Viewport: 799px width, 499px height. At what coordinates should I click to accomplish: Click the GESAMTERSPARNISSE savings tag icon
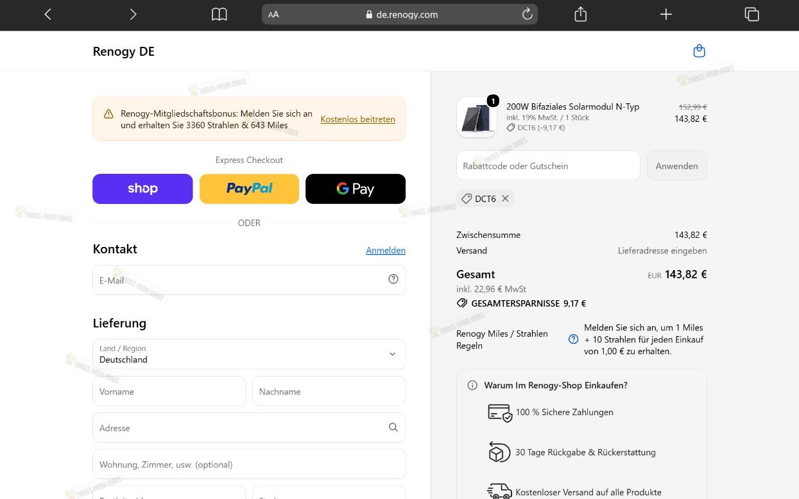[462, 303]
